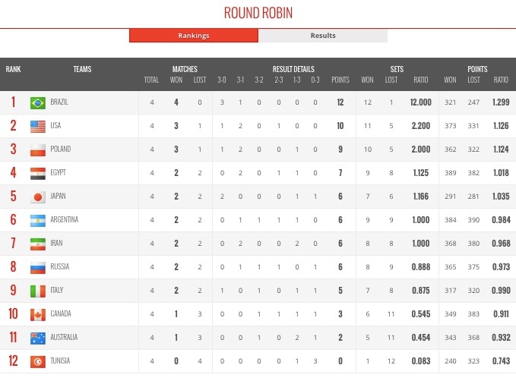
Task: Click the Iran flag icon
Action: 38,244
